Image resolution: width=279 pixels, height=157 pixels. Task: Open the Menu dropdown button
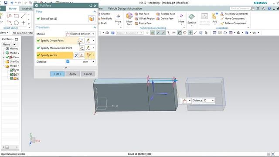coord(4,33)
